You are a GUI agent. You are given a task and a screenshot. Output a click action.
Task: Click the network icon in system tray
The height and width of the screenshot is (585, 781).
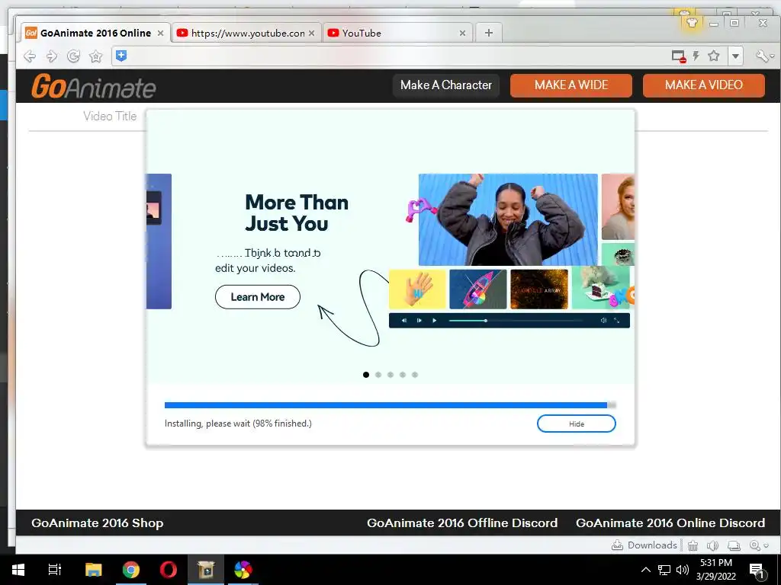pos(664,570)
